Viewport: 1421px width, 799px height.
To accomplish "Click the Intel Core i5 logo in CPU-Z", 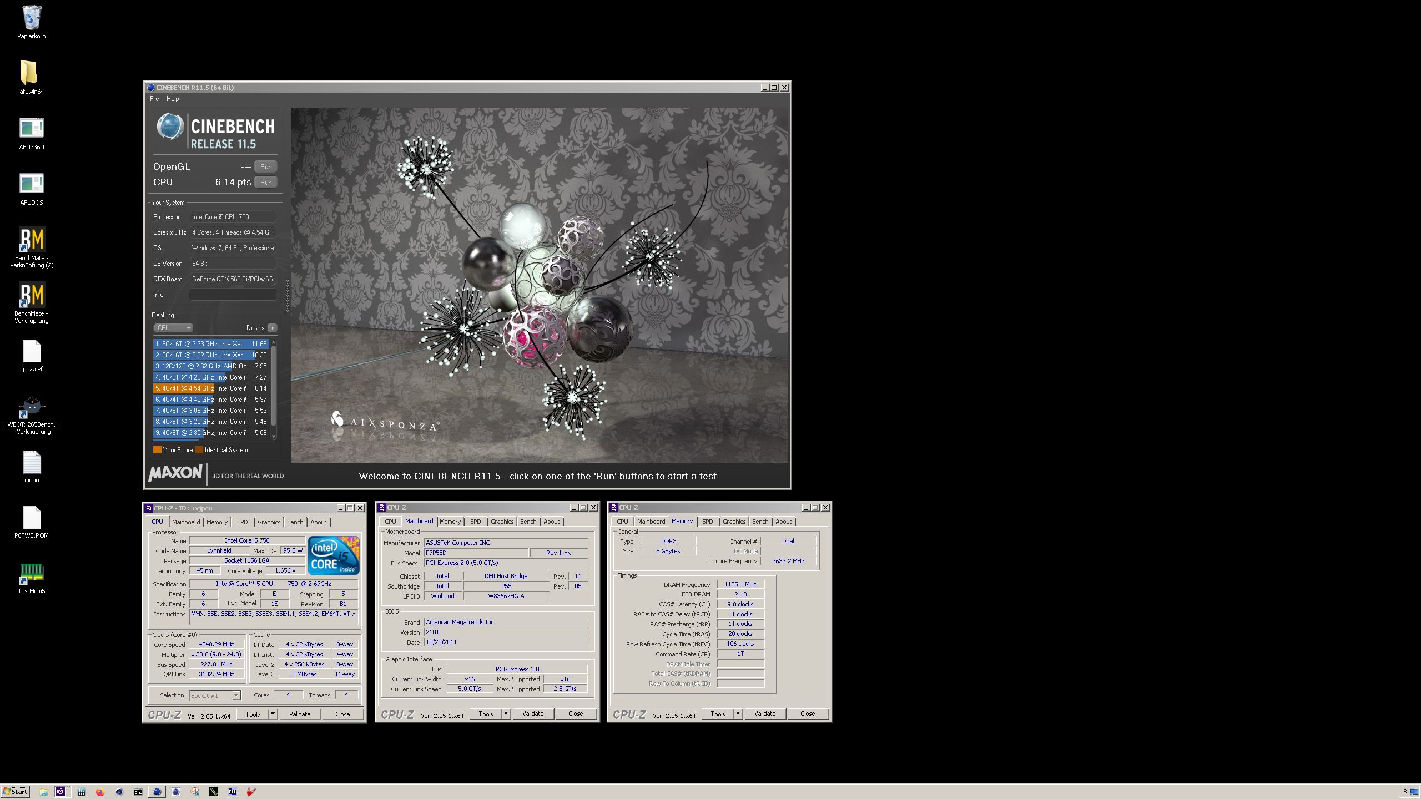I will click(334, 555).
